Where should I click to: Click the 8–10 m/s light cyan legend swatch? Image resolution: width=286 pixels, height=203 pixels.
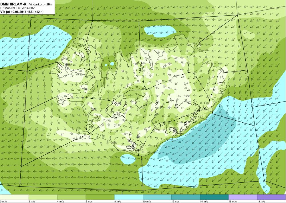(129, 197)
